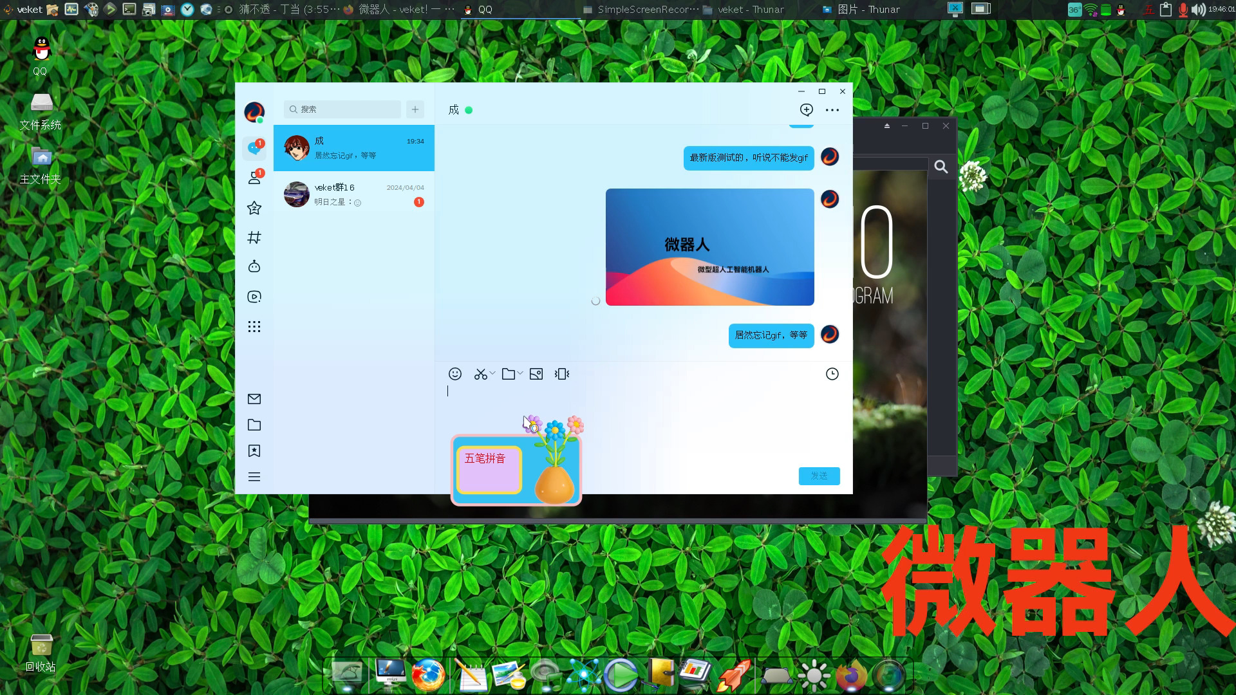The image size is (1236, 695).
Task: Switch to veket - Thunar taskbar entry
Action: (744, 9)
